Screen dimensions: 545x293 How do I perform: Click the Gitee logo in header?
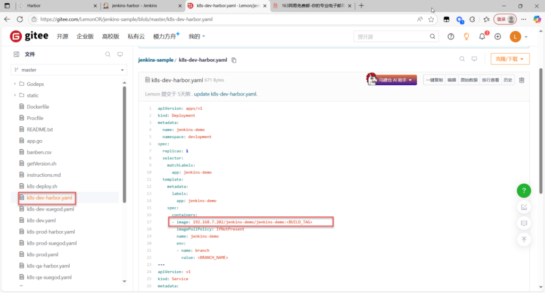(29, 36)
